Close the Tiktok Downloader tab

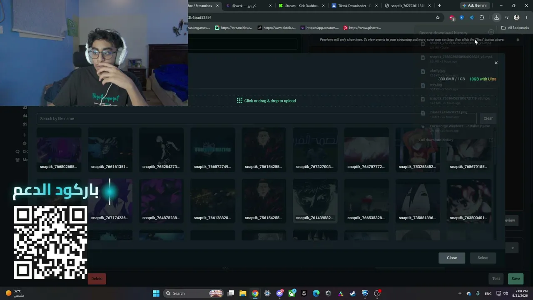point(376,6)
